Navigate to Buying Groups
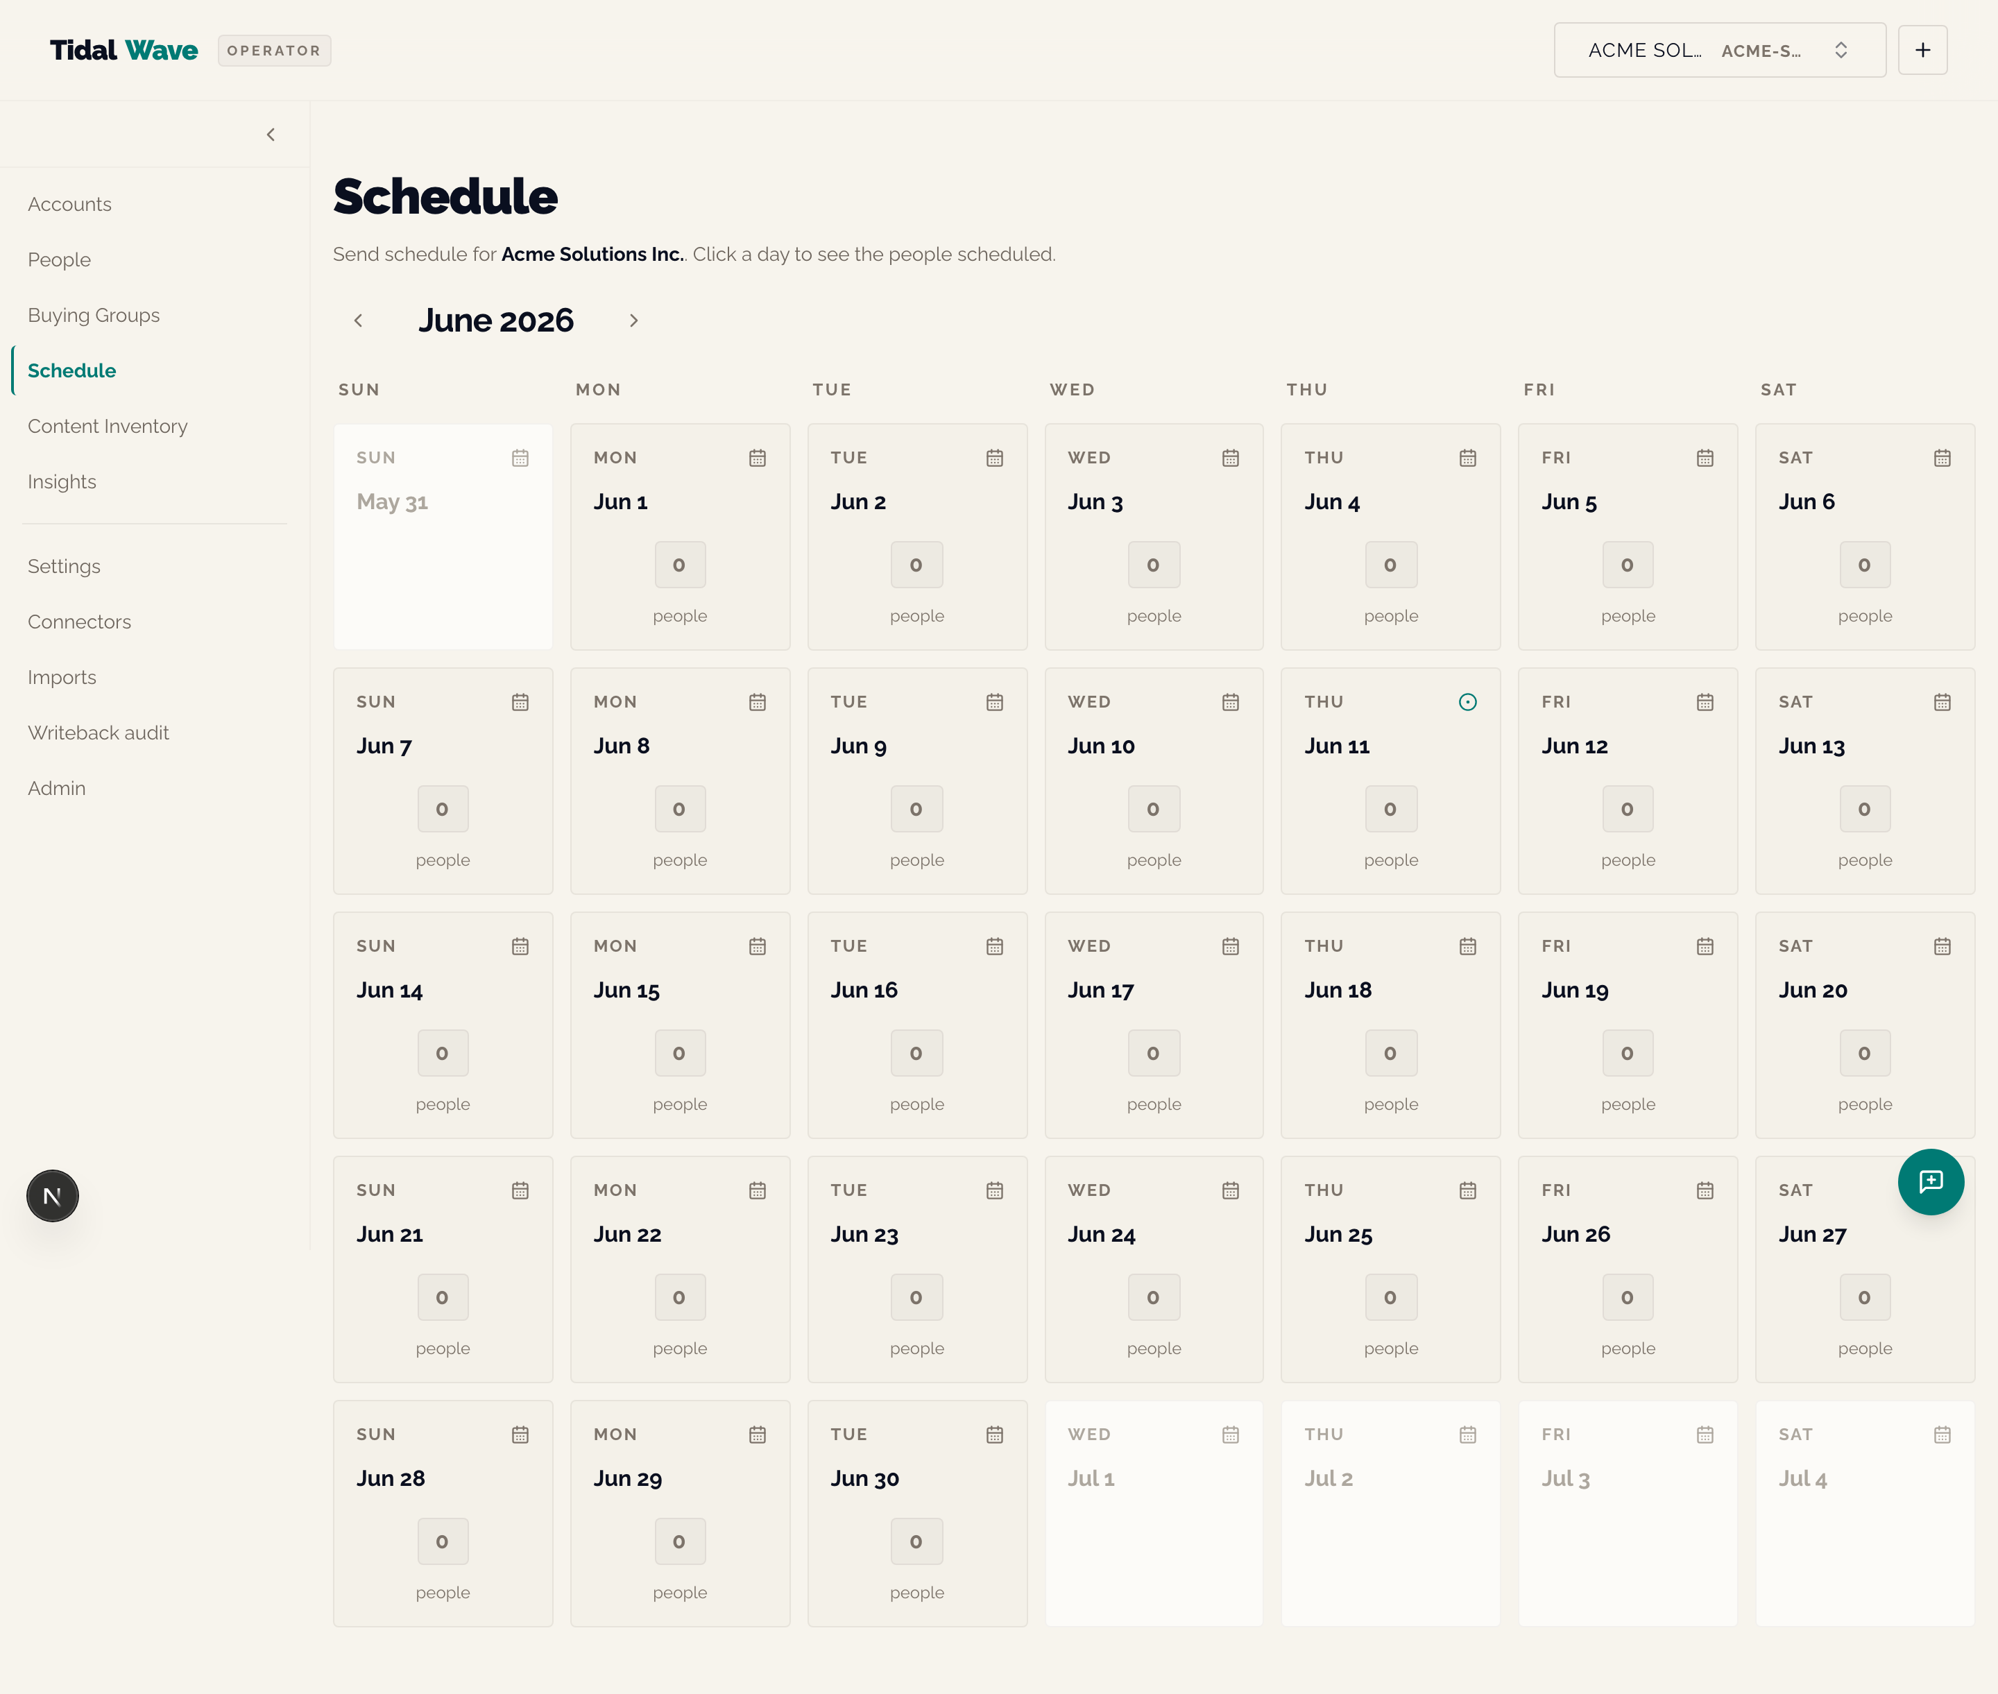Screen dimensions: 1998x1694 tap(94, 315)
